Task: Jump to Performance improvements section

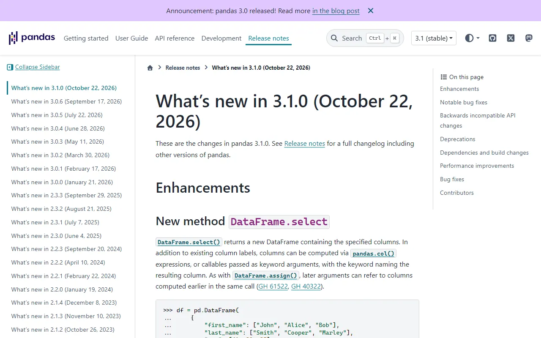Action: coord(477,166)
